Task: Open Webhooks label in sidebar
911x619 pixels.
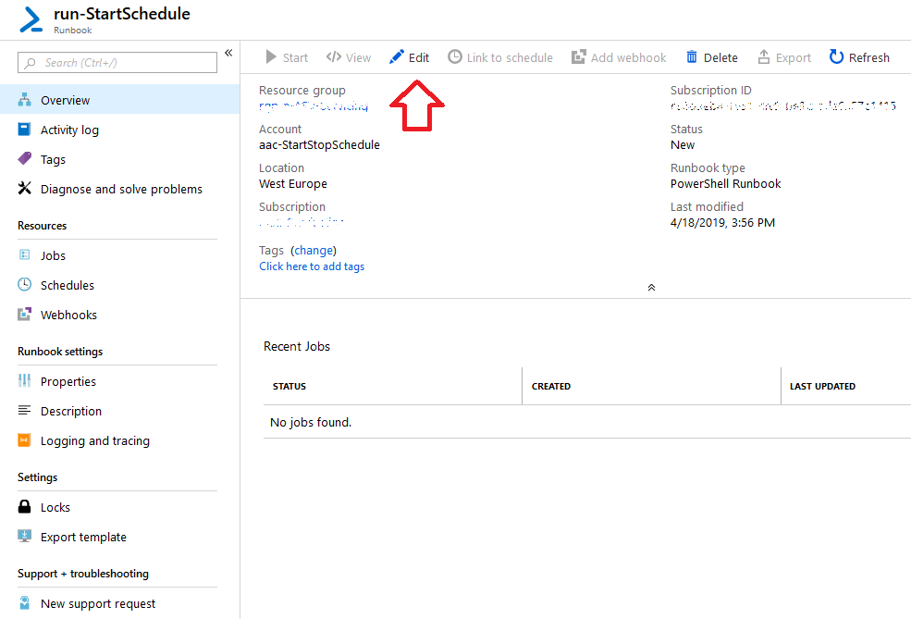Action: 68,315
